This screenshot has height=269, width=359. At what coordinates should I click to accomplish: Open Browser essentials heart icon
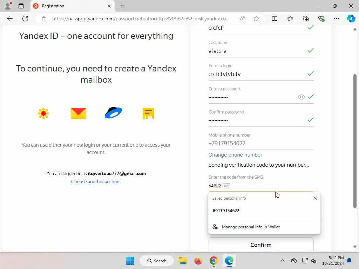[321, 19]
